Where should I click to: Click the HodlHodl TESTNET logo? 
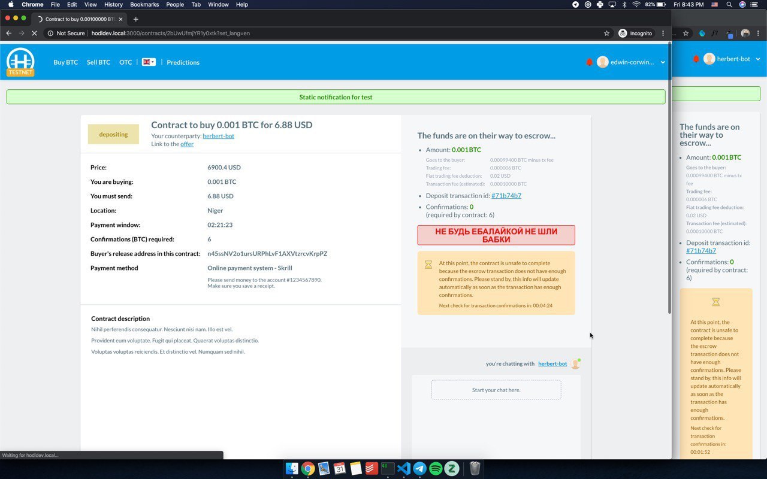[x=20, y=62]
